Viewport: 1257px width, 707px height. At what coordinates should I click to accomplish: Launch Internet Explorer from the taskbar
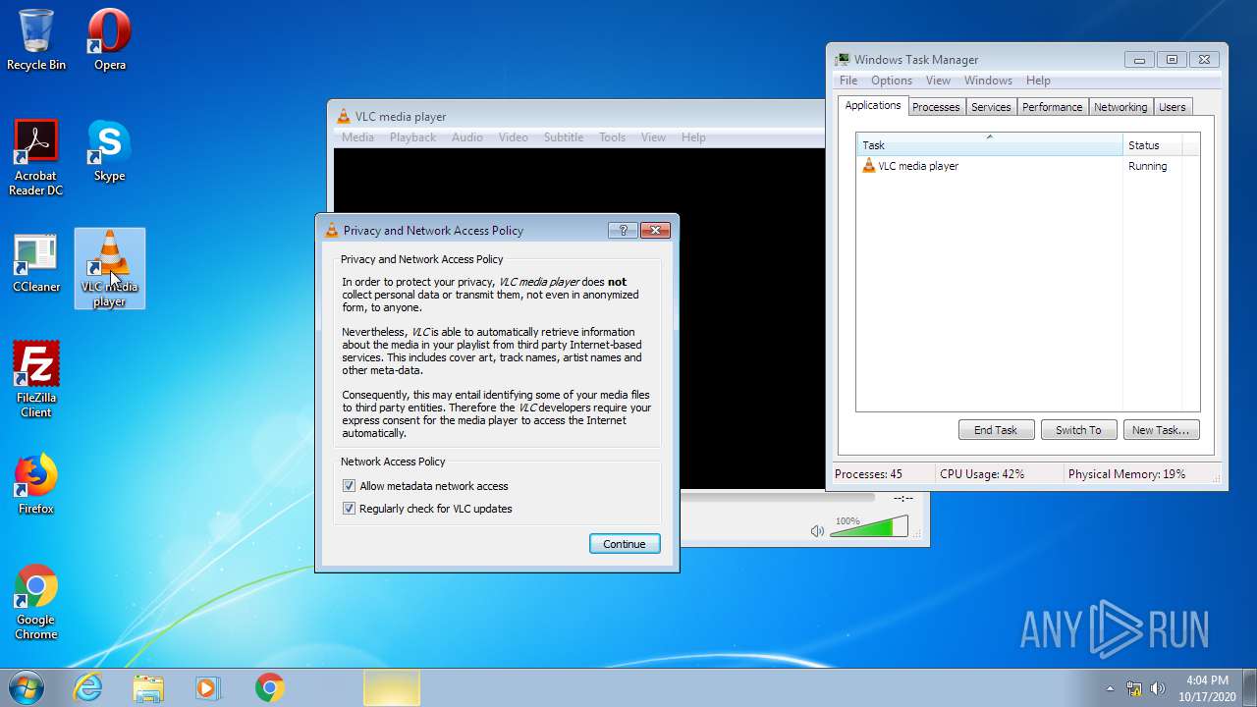click(88, 687)
